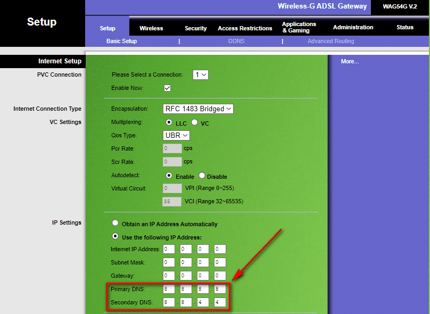Click second octet of Secondary DNS
The width and height of the screenshot is (430, 314).
186,302
